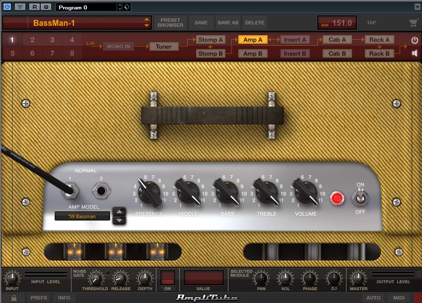Viewport: 422px width, 303px height.
Task: Click the Read automation R icon
Action: click(x=34, y=7)
